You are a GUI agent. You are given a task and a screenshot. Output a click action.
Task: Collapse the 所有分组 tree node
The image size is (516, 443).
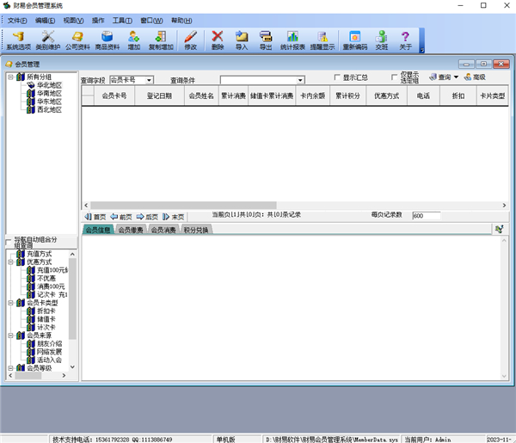[x=9, y=77]
